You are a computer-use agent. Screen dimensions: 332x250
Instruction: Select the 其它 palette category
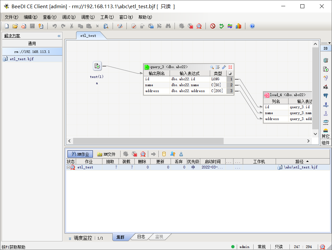[x=326, y=136]
